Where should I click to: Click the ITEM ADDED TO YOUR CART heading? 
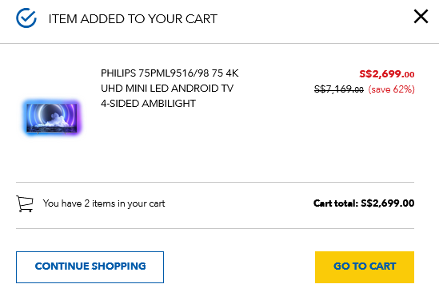pos(133,19)
